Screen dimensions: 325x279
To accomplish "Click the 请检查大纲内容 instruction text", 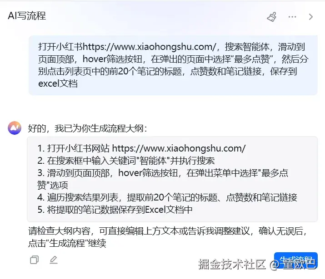I will [167, 237].
